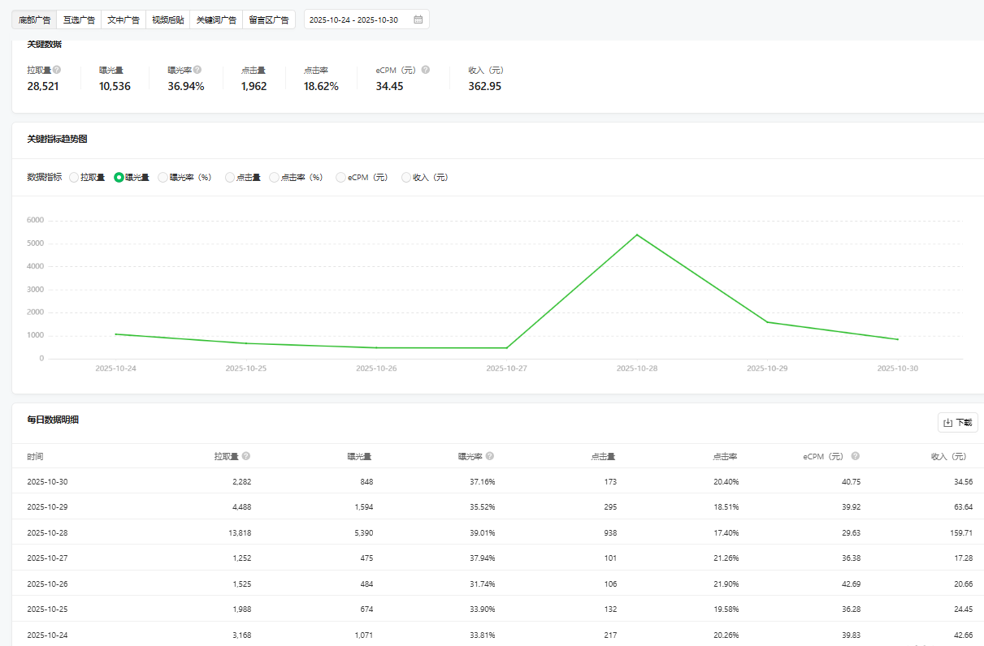Image resolution: width=984 pixels, height=646 pixels.
Task: Click the calendar icon in the date range field
Action: (418, 19)
